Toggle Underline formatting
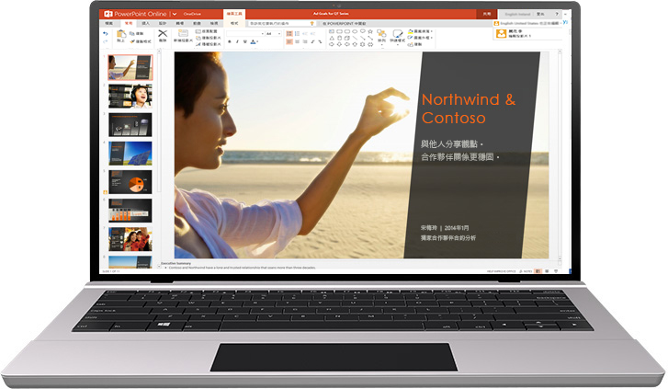Viewport: 668px width, 389px height. 245,41
